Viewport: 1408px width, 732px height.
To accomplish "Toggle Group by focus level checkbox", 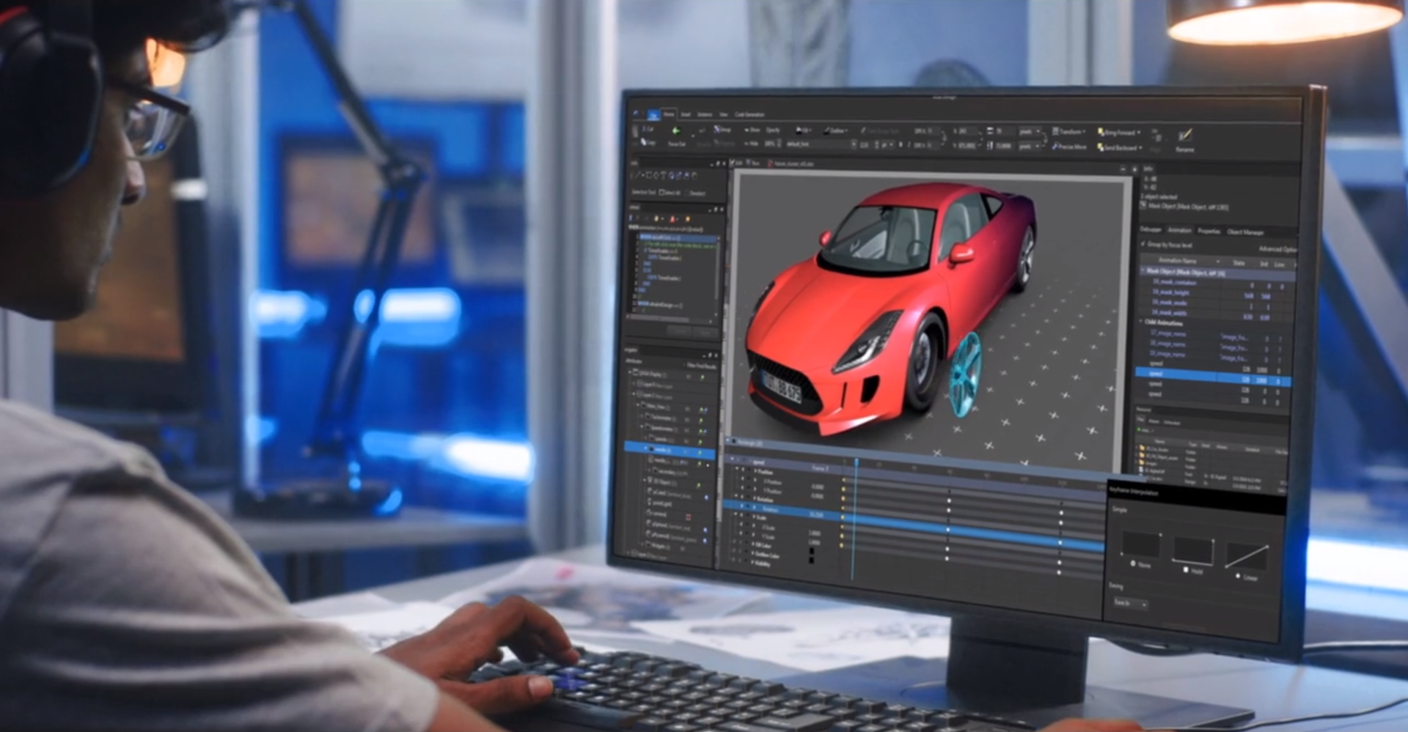I will click(x=1143, y=244).
